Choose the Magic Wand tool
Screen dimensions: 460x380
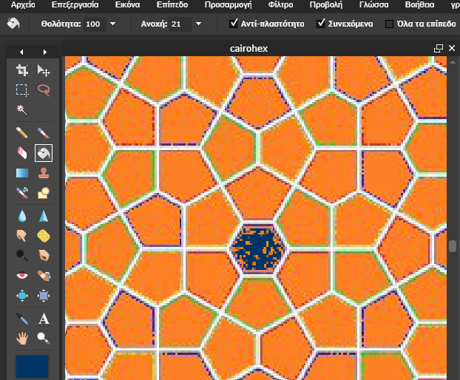click(22, 109)
